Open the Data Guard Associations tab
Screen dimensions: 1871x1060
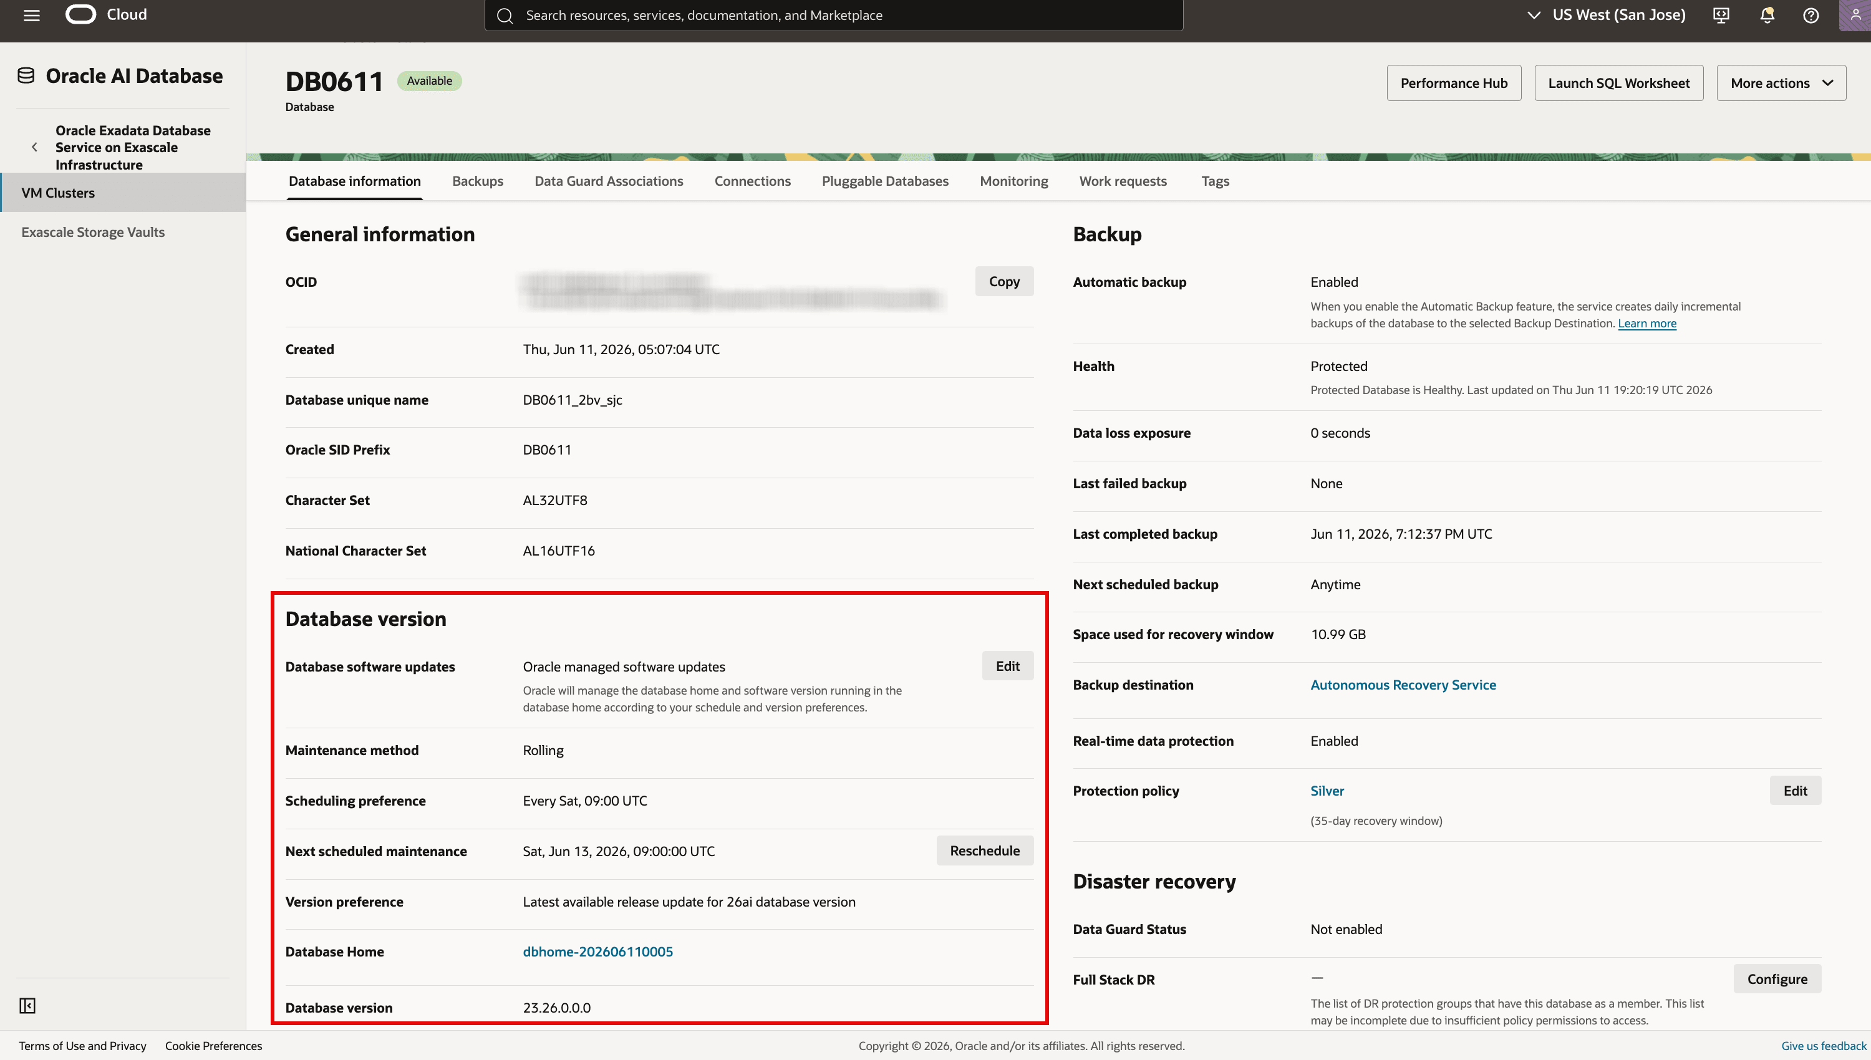click(x=609, y=181)
